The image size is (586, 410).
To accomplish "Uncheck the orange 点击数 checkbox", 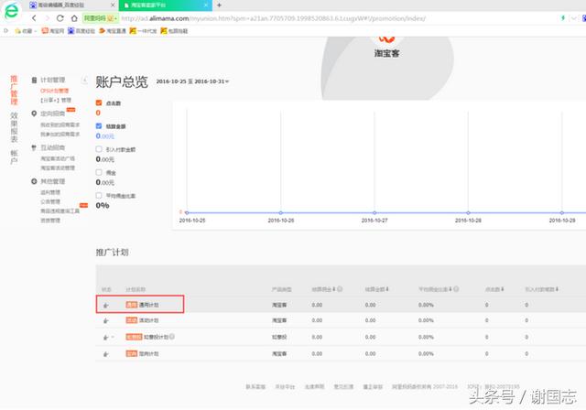I will pyautogui.click(x=99, y=102).
